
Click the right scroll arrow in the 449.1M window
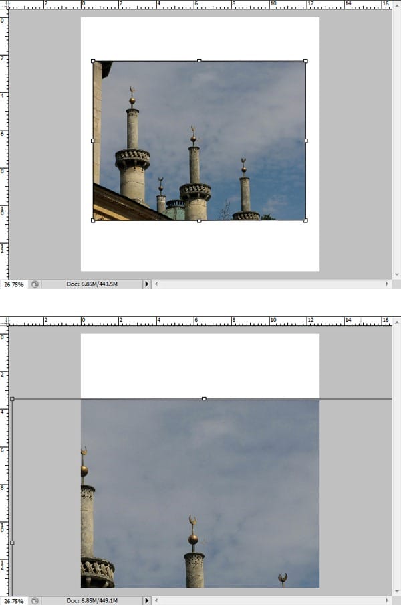coord(387,600)
